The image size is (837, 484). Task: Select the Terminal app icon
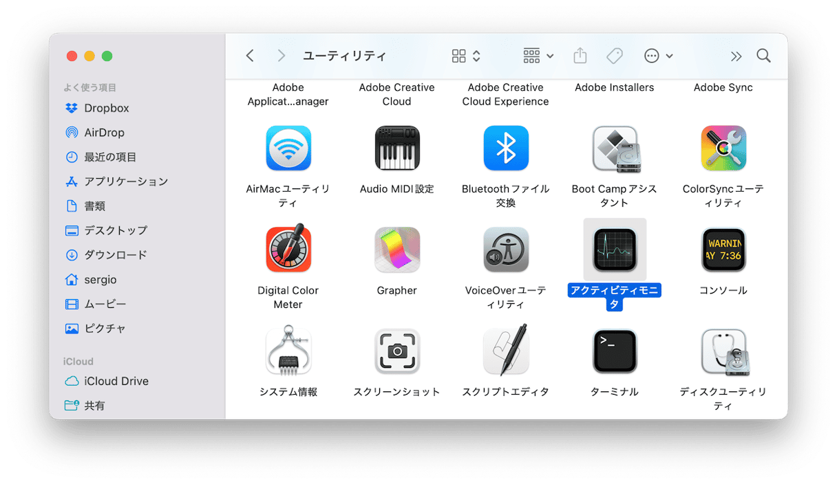[615, 351]
